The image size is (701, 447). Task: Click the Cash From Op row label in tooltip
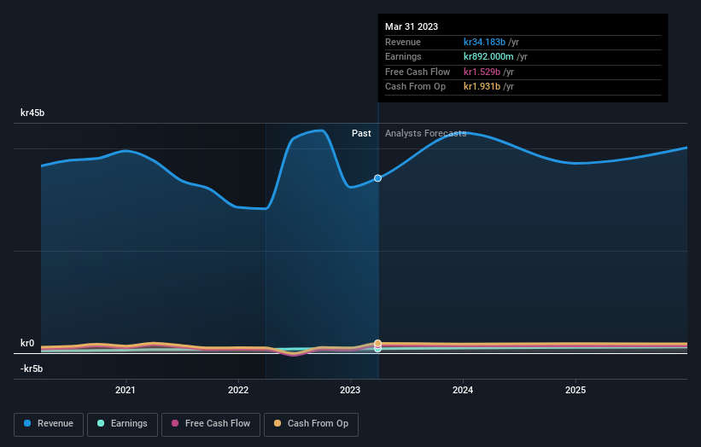coord(415,87)
